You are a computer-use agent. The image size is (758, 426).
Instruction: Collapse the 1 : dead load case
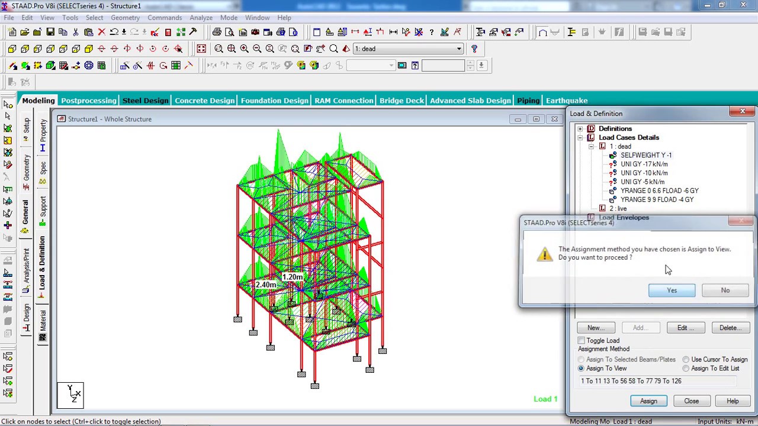[591, 146]
